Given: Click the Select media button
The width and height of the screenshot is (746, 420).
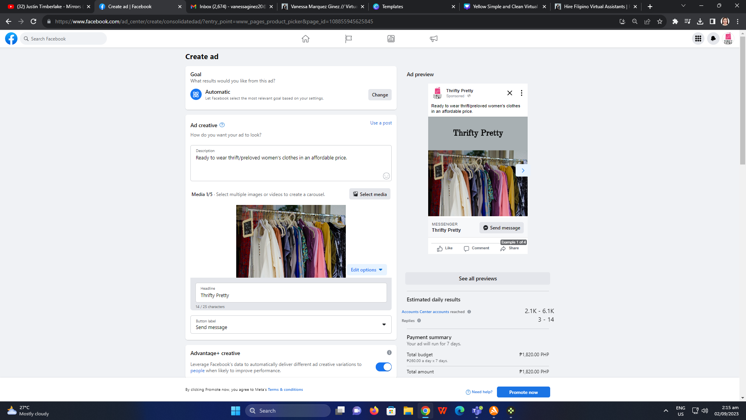Looking at the screenshot, I should (x=370, y=194).
